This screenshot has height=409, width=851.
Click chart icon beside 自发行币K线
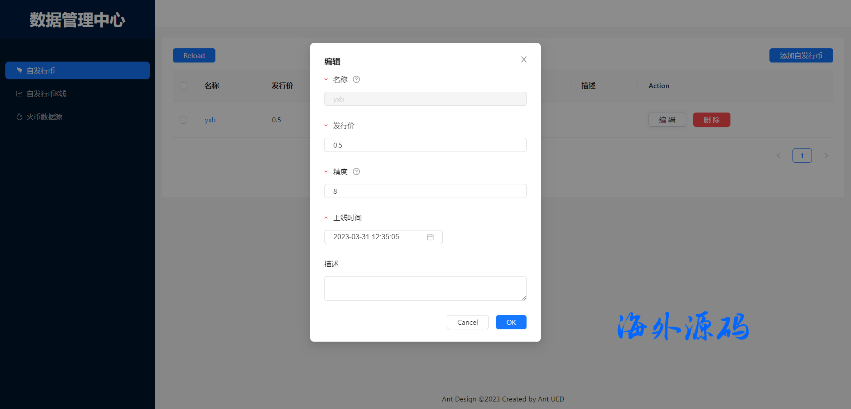tap(20, 93)
